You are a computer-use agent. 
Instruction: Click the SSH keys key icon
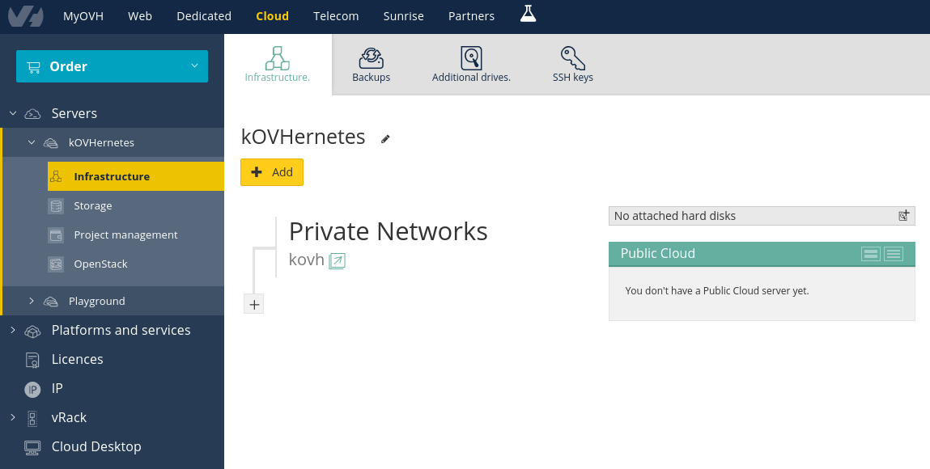[572, 58]
